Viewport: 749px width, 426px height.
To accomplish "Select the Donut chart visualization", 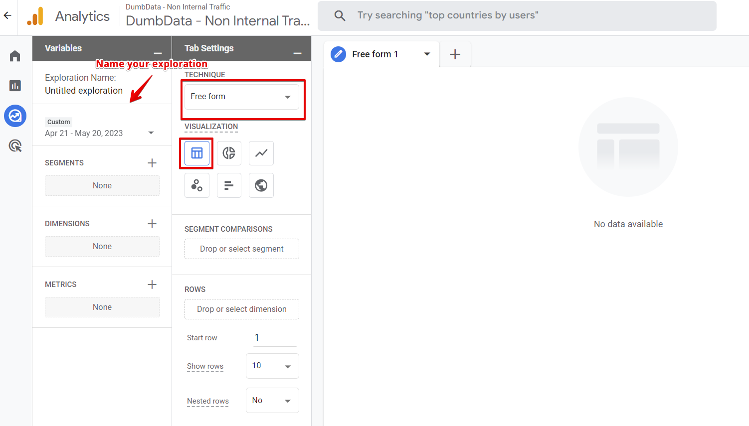I will 229,153.
